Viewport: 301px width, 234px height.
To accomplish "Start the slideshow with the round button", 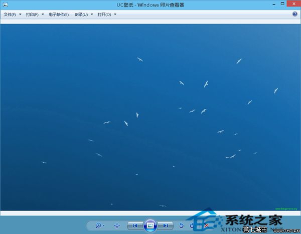I will click(150, 225).
